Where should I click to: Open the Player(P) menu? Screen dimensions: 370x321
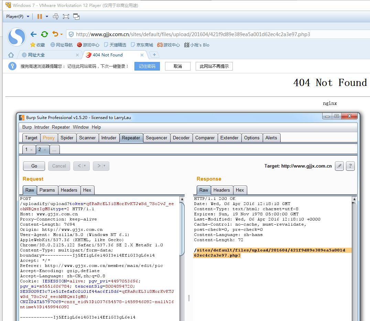click(18, 16)
